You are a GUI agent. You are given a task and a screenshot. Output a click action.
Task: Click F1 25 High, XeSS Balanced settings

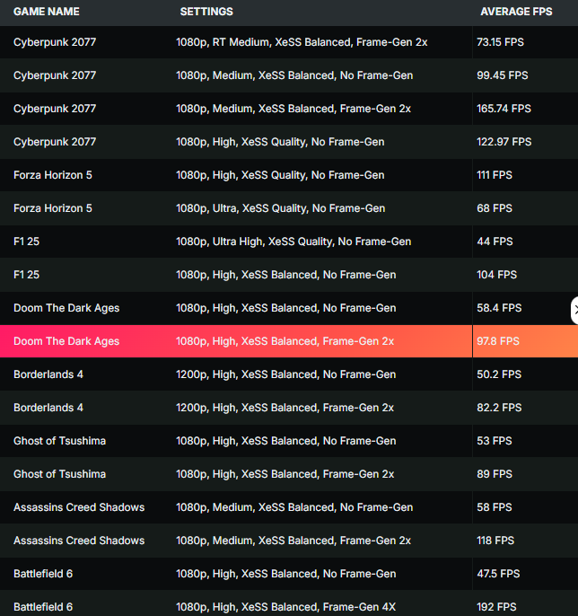[285, 275]
